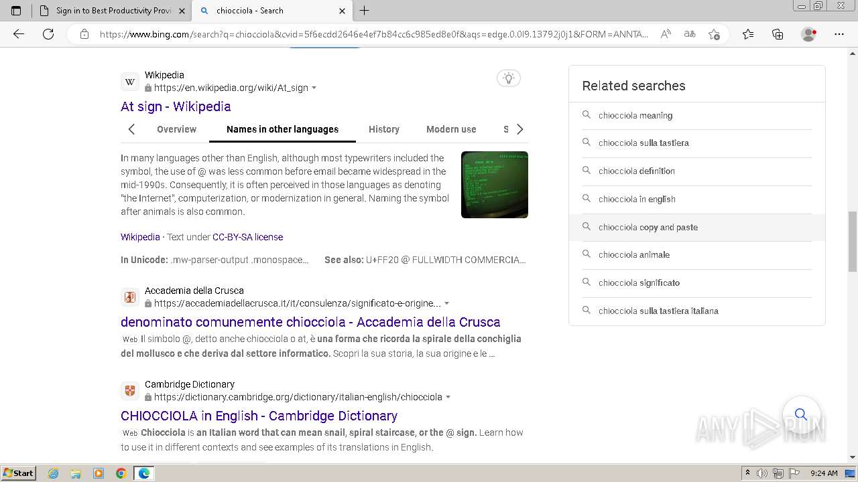Go back to the previous page
Viewport: 858px width, 482px height.
(19, 34)
